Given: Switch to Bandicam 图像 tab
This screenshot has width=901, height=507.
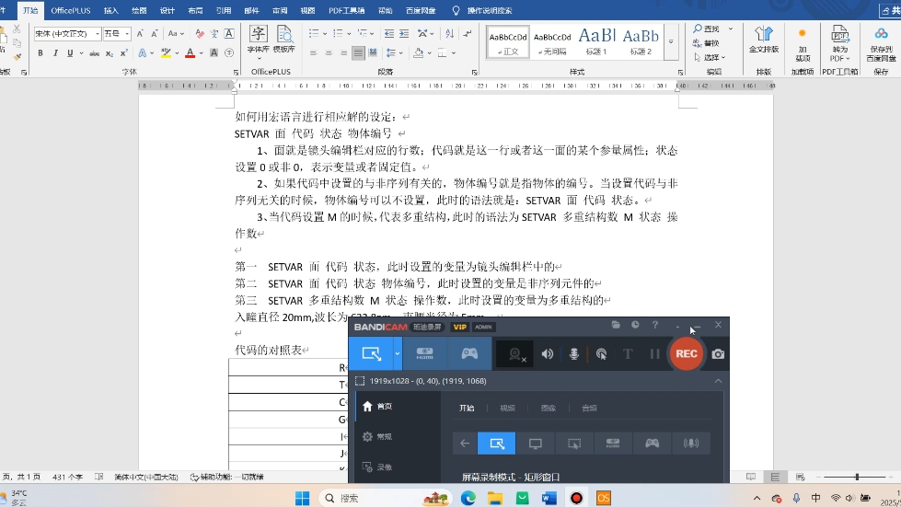Looking at the screenshot, I should tap(549, 408).
